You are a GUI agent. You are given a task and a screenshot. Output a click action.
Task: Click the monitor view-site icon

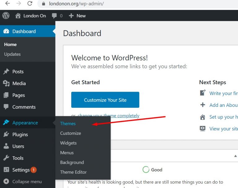(203, 128)
